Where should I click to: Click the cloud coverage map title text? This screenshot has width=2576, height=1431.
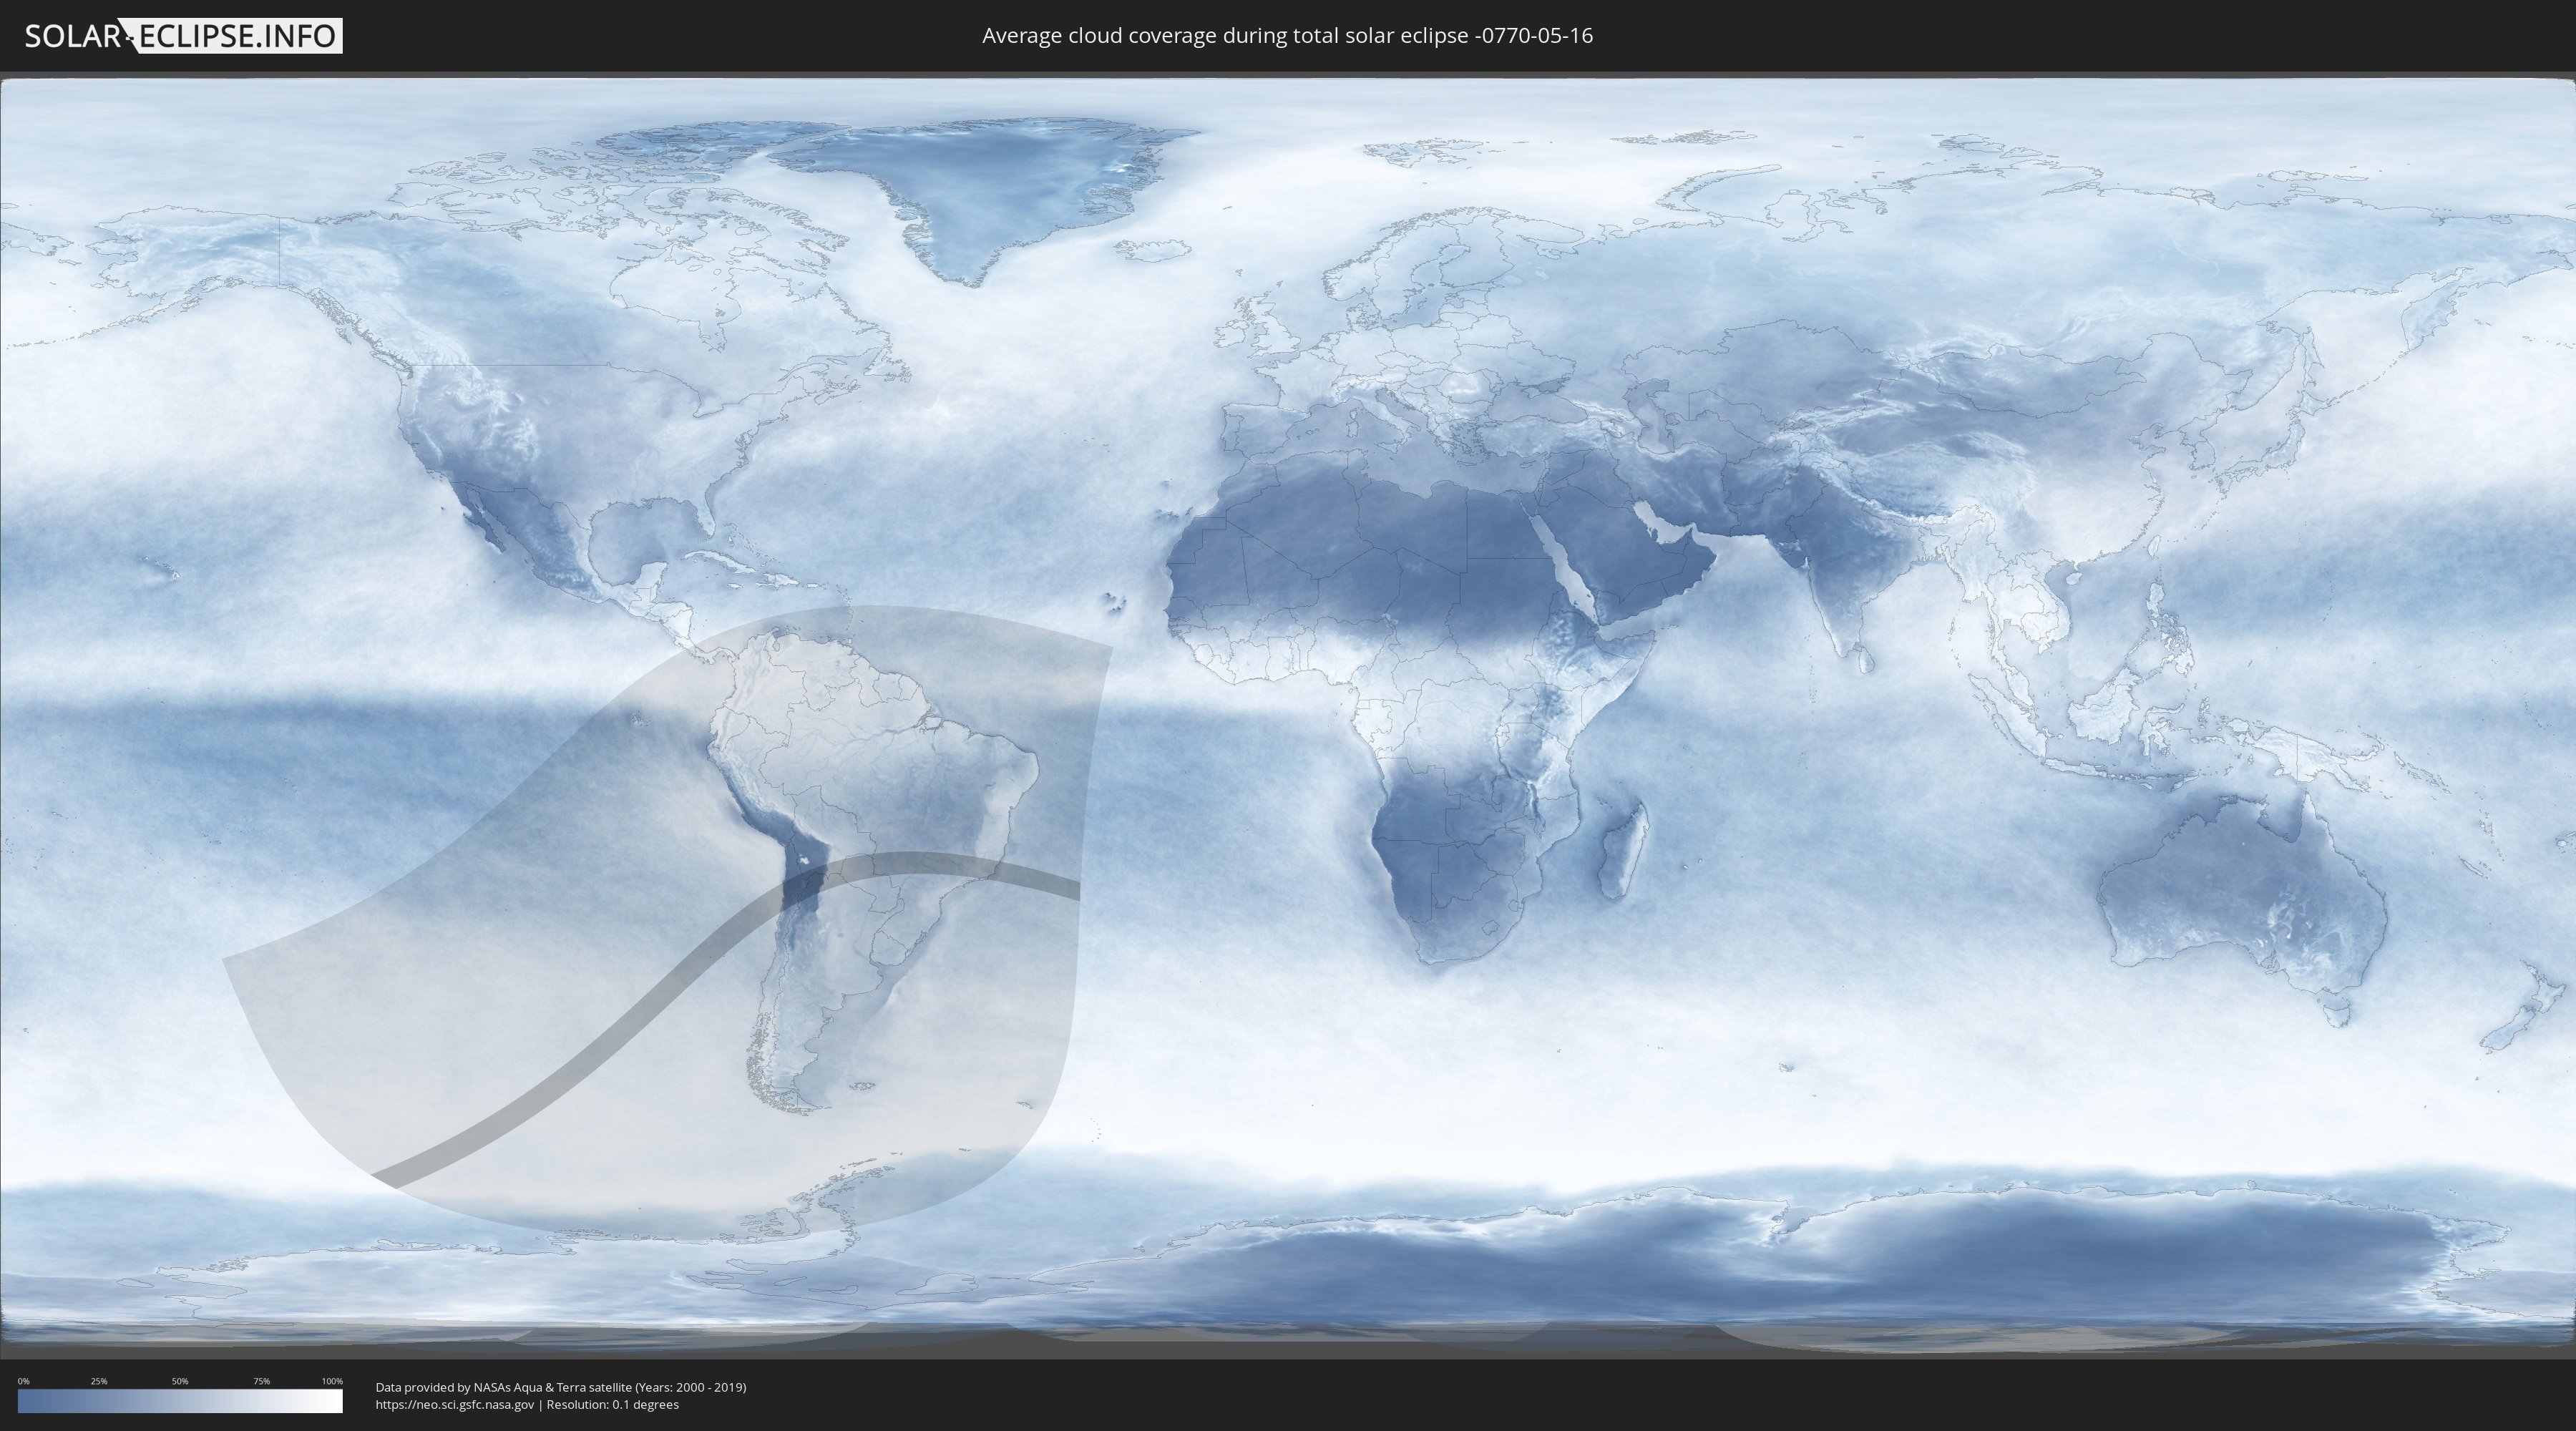pyautogui.click(x=1287, y=36)
